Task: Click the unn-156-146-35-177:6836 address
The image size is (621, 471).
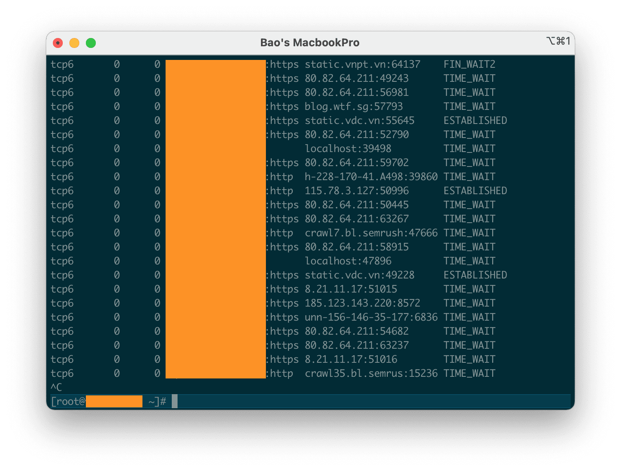Action: (371, 317)
